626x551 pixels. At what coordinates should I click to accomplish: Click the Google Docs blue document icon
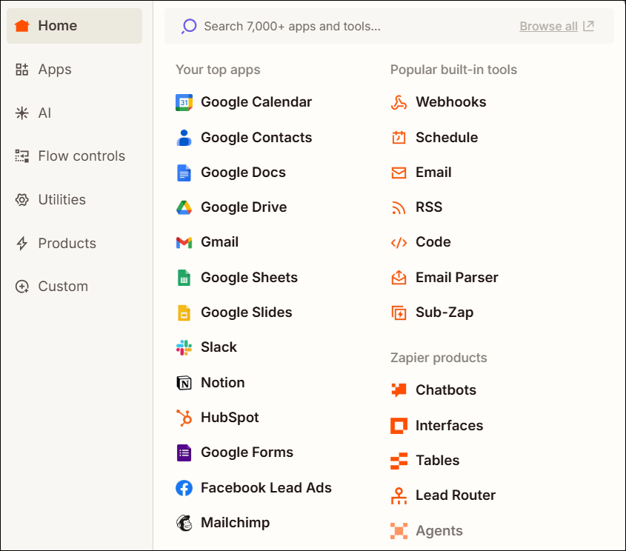pos(184,173)
